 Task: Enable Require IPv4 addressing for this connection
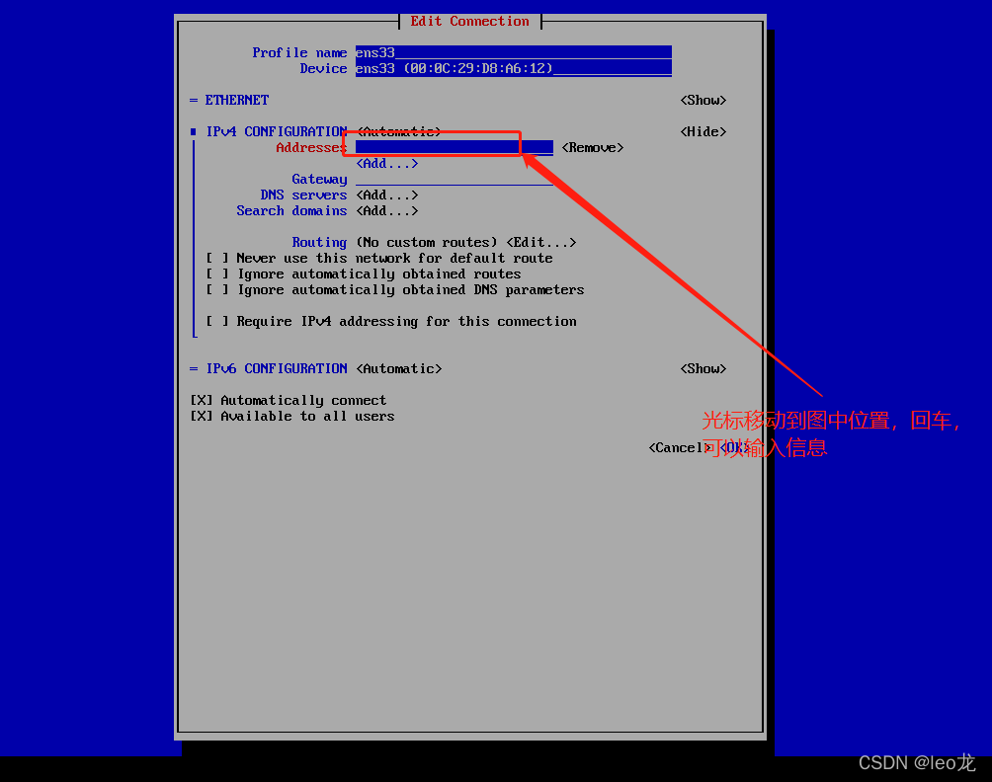coord(216,321)
